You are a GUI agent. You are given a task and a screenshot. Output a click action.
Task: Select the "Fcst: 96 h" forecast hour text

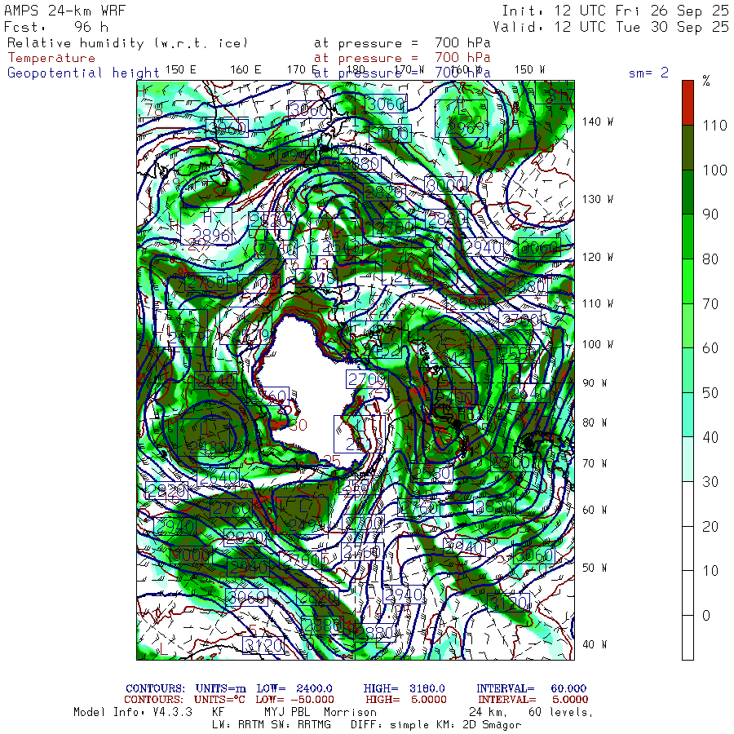[x=55, y=27]
